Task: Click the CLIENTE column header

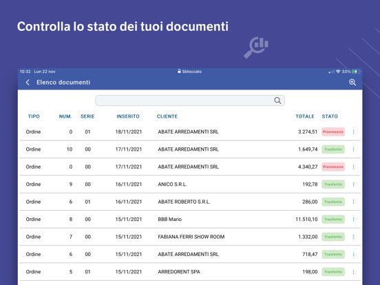Action: pyautogui.click(x=167, y=116)
